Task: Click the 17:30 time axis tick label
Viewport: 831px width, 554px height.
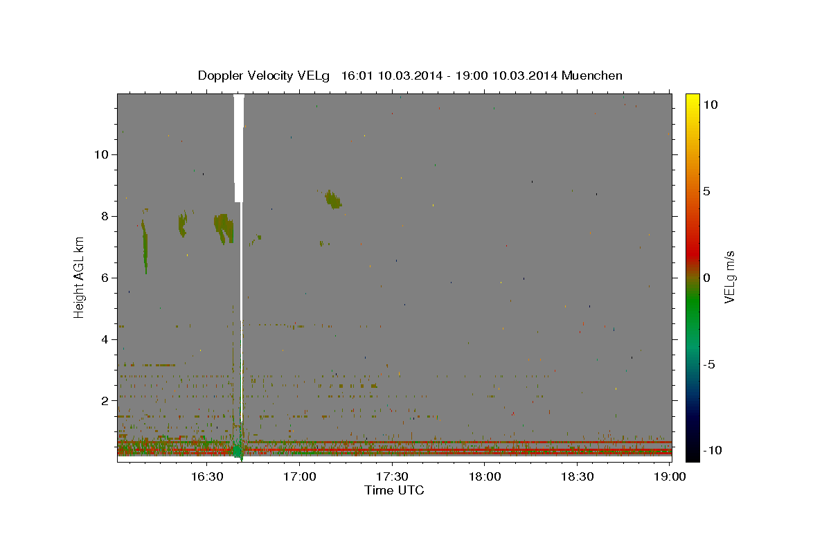Action: [392, 477]
